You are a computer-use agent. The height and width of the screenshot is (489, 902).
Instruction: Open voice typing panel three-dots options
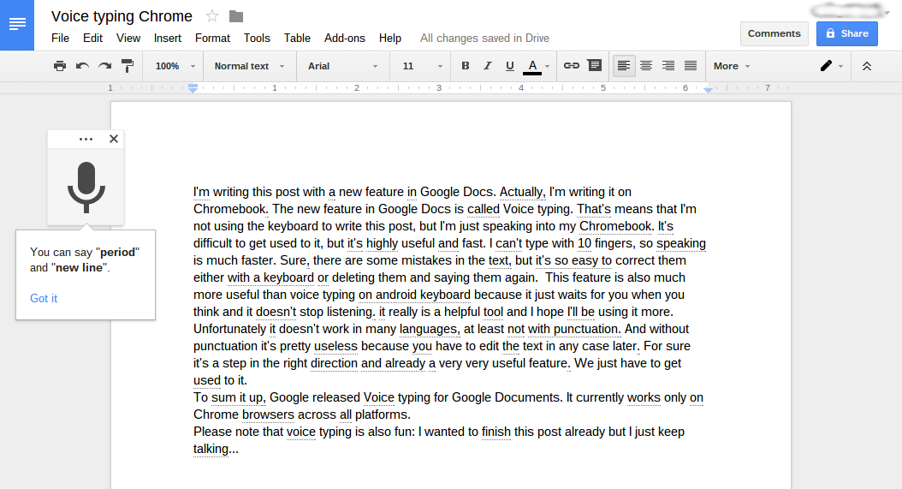coord(86,139)
